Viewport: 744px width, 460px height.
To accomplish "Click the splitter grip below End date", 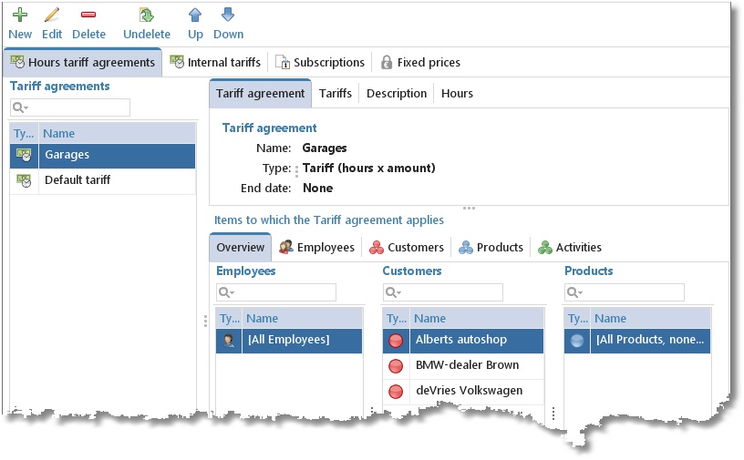I will pyautogui.click(x=469, y=209).
